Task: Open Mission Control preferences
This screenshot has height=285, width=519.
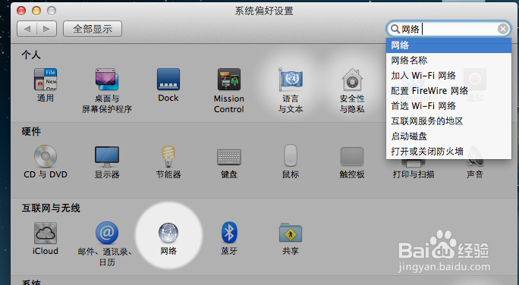Action: 229,80
